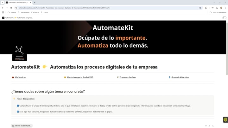Close the AutomateKit browser tab
This screenshot has width=228, height=128.
(x=30, y=3)
